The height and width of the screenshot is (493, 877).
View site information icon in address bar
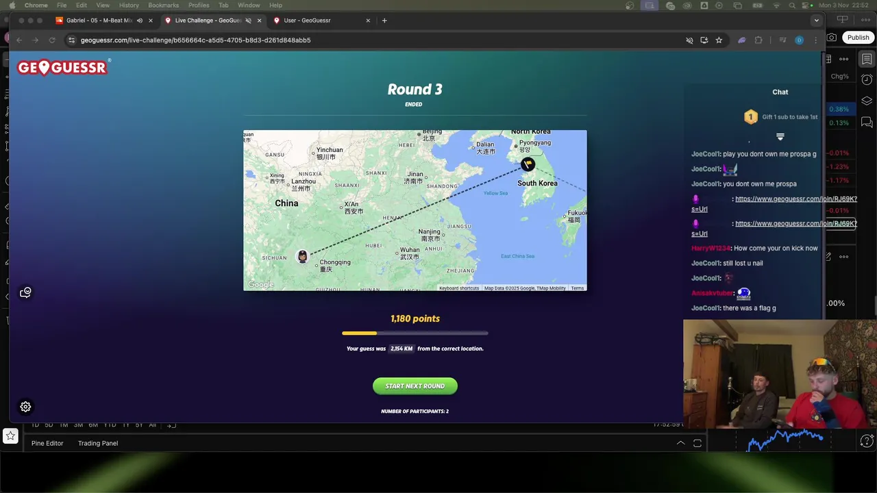click(72, 40)
